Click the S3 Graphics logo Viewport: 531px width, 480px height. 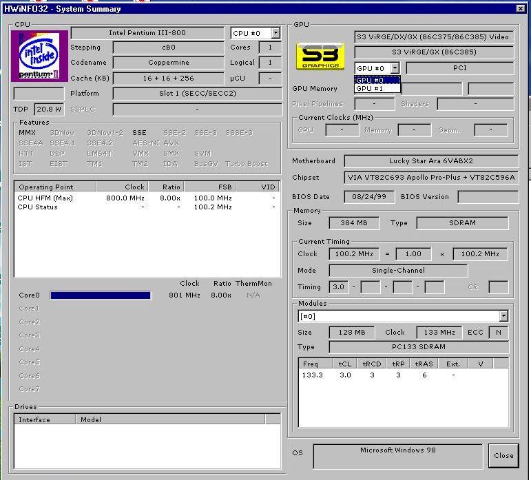(x=320, y=56)
